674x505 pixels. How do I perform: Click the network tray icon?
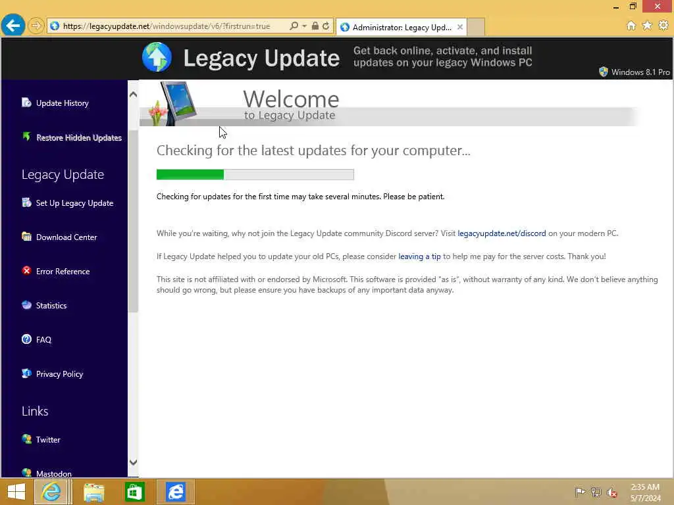click(x=596, y=492)
